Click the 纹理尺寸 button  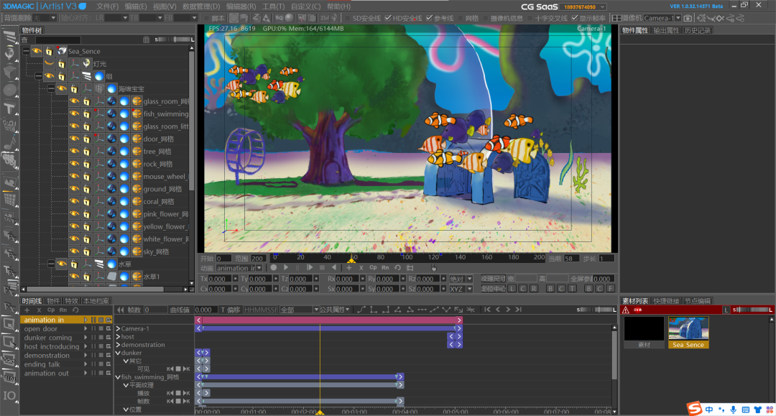pyautogui.click(x=493, y=279)
